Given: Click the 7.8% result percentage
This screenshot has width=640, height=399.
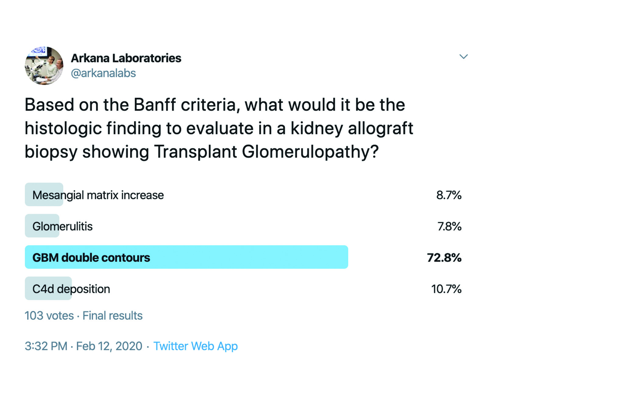Looking at the screenshot, I should click(450, 226).
